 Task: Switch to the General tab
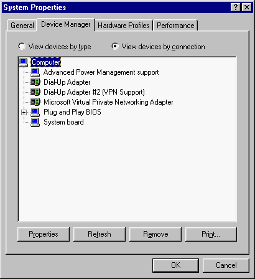tap(22, 26)
